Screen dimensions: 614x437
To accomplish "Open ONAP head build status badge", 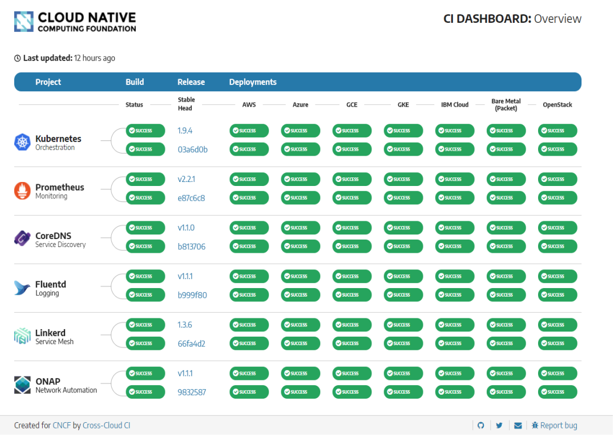I will point(146,392).
